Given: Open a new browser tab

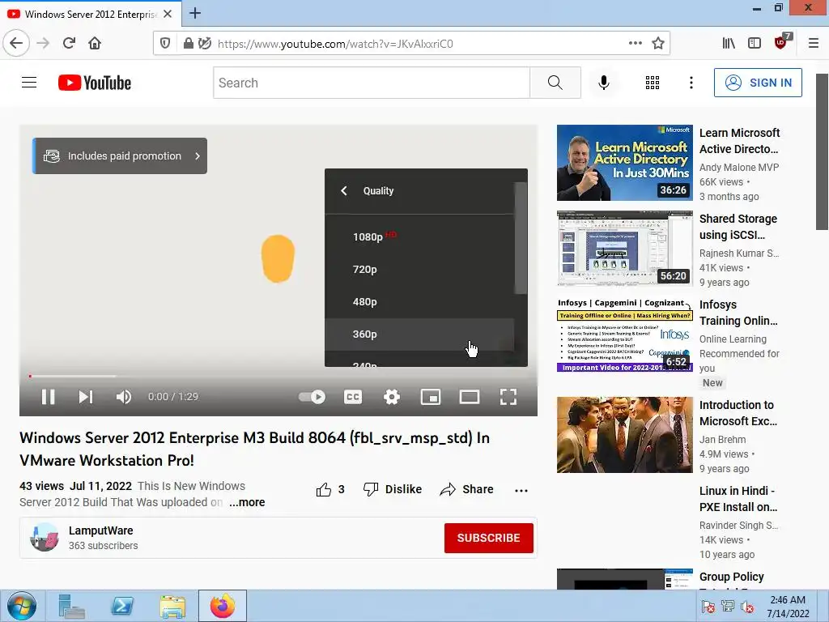Looking at the screenshot, I should (x=195, y=13).
